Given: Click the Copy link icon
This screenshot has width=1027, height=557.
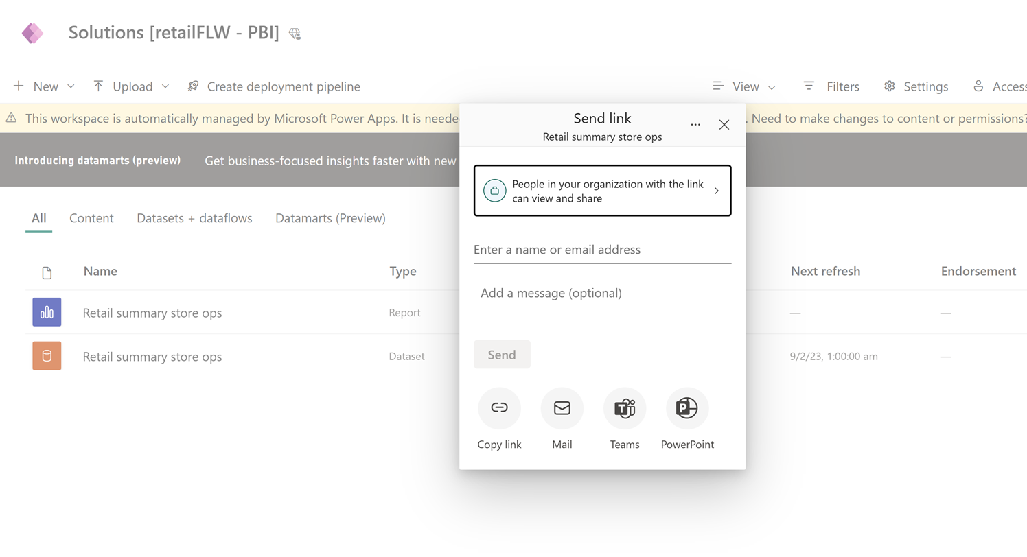Looking at the screenshot, I should pos(499,408).
